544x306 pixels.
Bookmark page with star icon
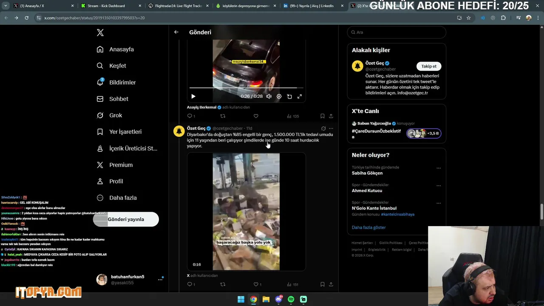pyautogui.click(x=469, y=18)
